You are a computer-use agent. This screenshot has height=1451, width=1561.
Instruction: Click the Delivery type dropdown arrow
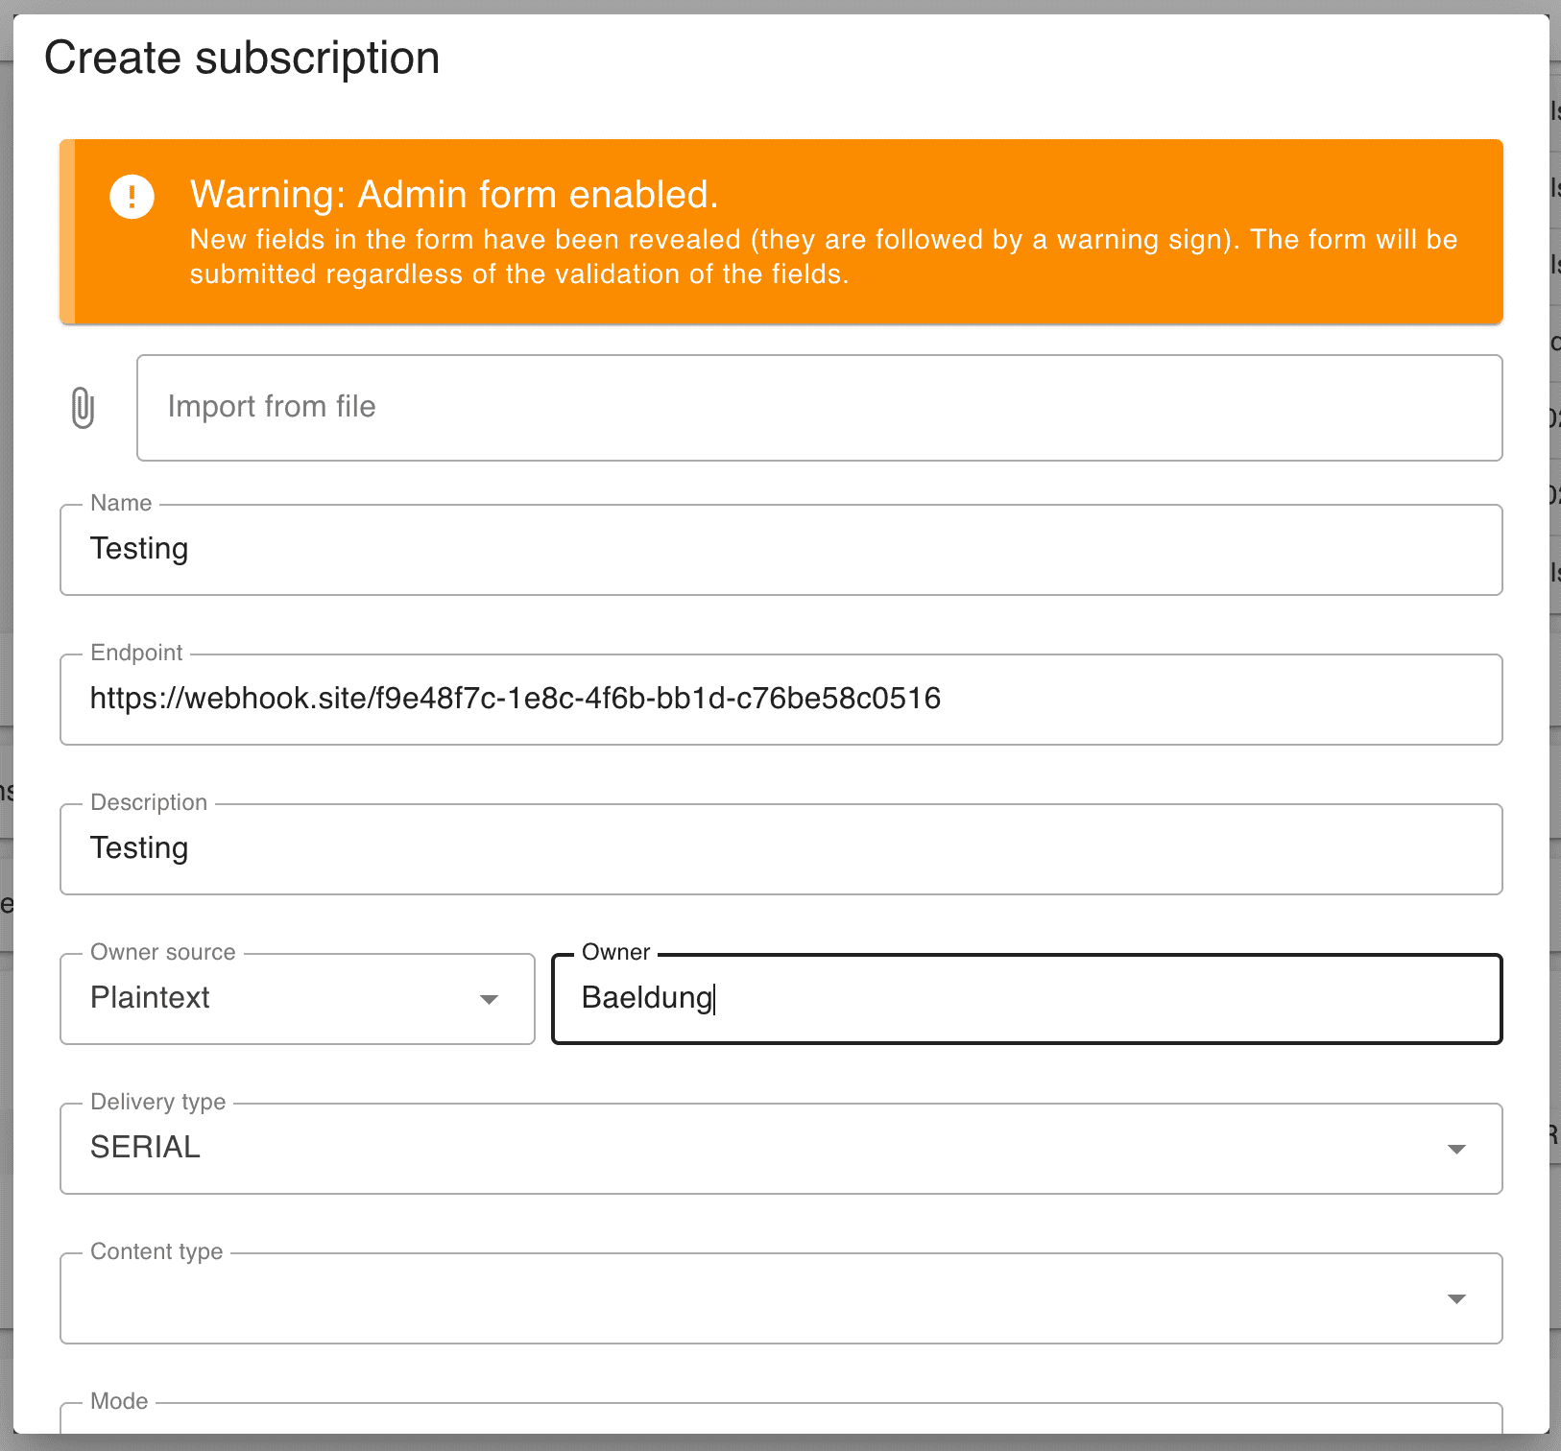pos(1456,1150)
